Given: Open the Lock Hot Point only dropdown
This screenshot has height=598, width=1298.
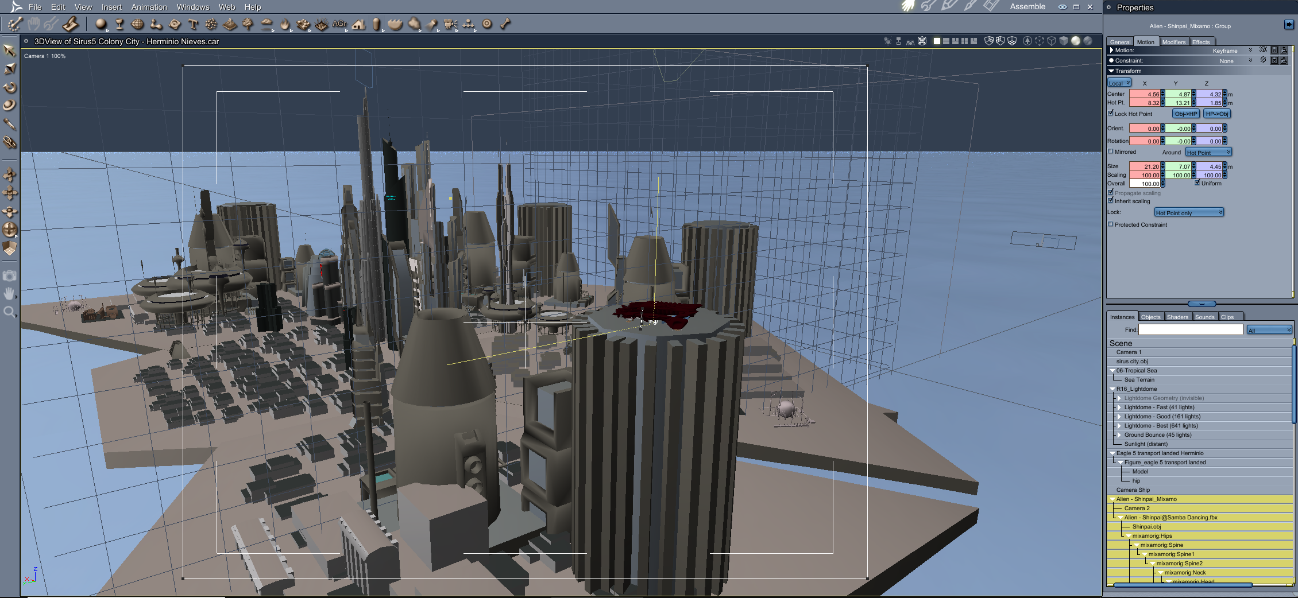Looking at the screenshot, I should [1189, 212].
